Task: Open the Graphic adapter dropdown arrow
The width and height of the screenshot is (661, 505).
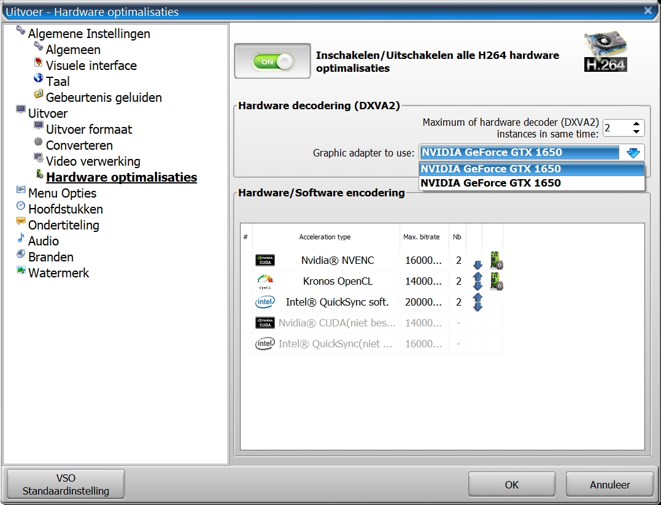Action: [x=633, y=153]
